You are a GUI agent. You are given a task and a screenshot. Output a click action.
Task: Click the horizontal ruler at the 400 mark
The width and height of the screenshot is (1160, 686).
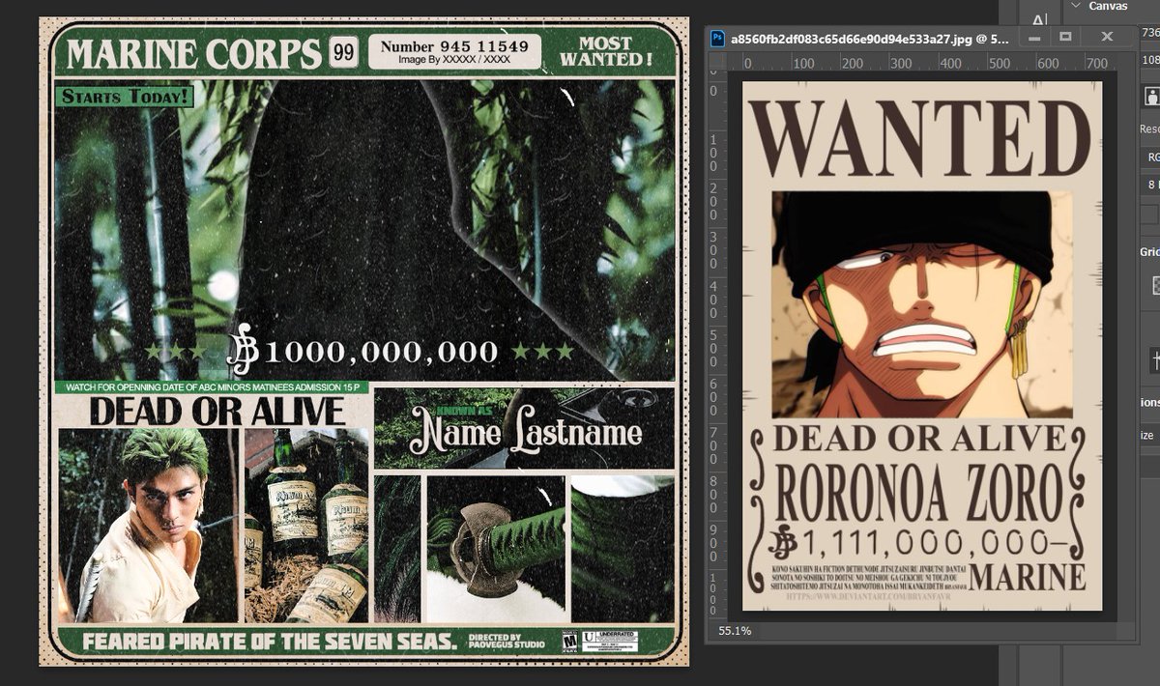tap(949, 62)
